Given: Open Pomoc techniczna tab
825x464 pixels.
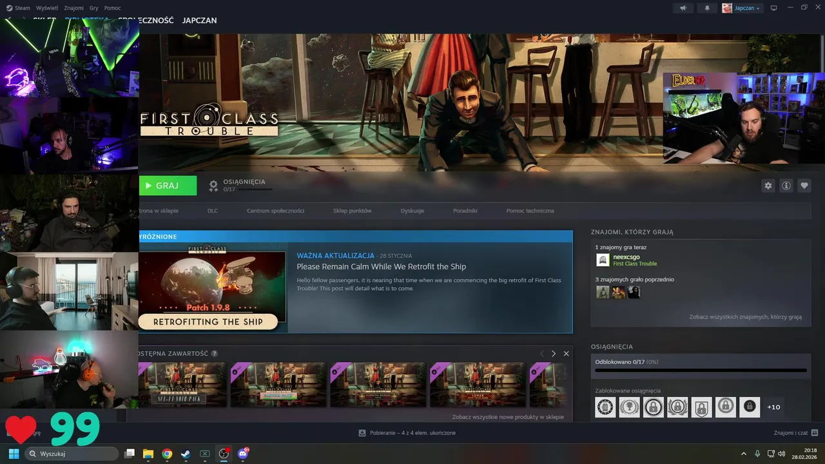Looking at the screenshot, I should click(530, 211).
